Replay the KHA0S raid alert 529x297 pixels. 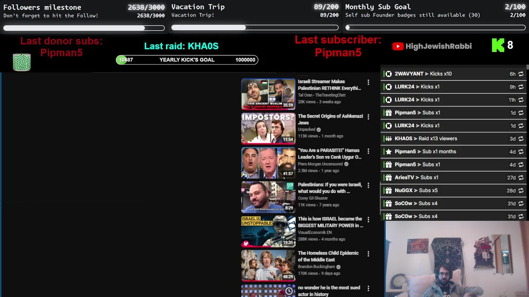tap(521, 139)
